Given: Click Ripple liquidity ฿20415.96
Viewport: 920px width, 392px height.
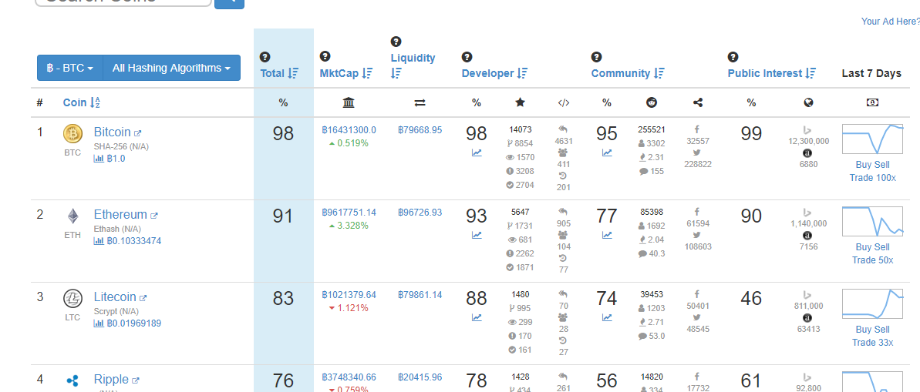Looking at the screenshot, I should pyautogui.click(x=420, y=377).
